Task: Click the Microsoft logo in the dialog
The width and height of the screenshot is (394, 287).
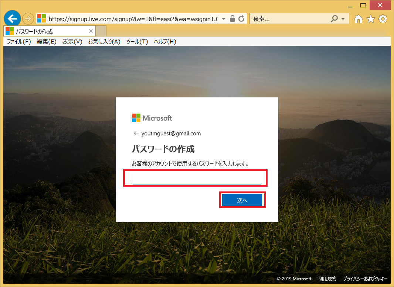Action: (152, 118)
